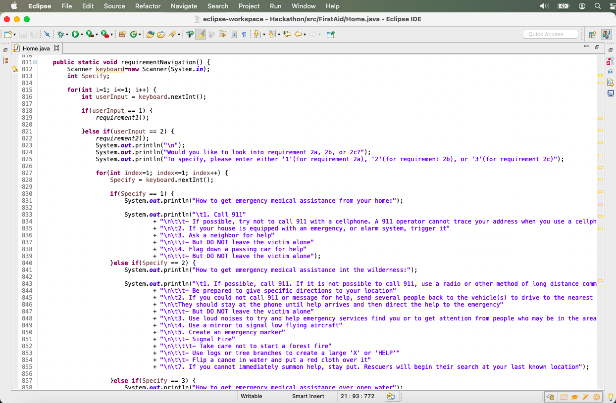Image resolution: width=616 pixels, height=403 pixels.
Task: Maximize the editor area
Action: click(597, 47)
